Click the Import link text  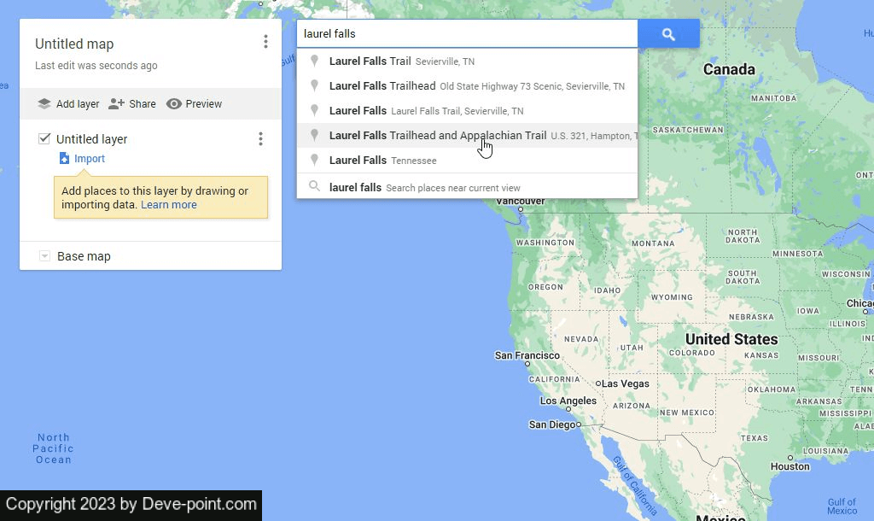(x=90, y=159)
